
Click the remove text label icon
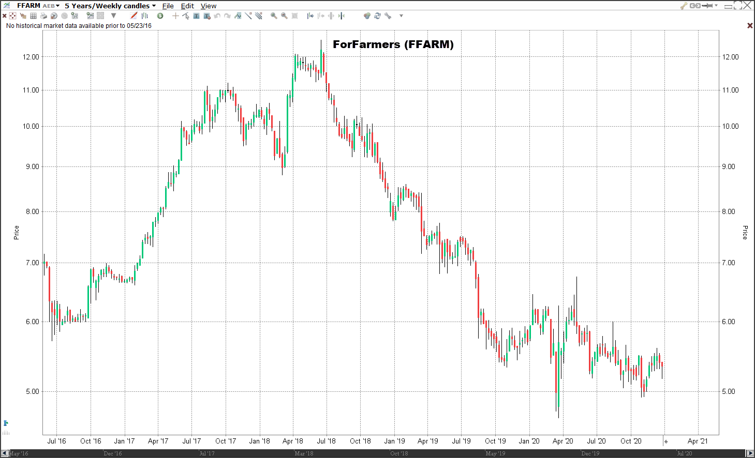pos(207,16)
